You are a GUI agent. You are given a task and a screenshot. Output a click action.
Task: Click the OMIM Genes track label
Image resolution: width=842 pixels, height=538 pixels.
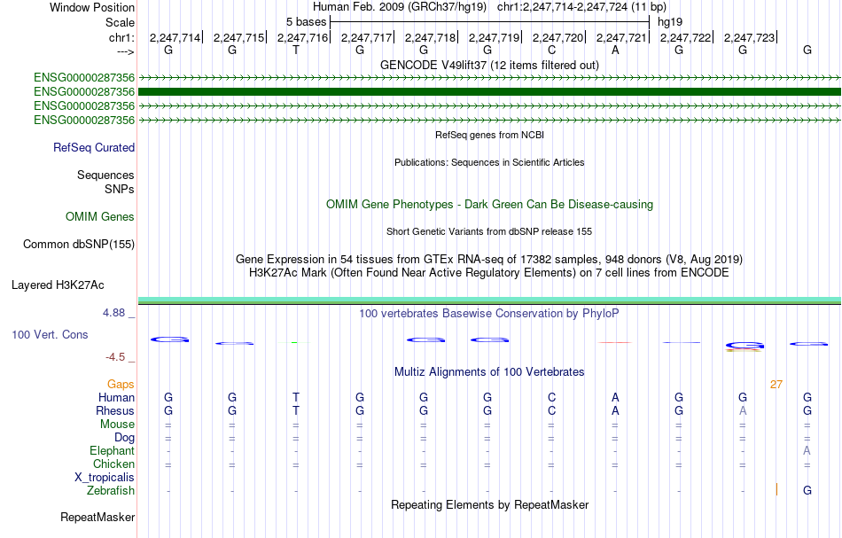click(99, 217)
